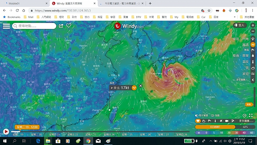
Task: Show paragliding spots icon
Action: coord(232,121)
